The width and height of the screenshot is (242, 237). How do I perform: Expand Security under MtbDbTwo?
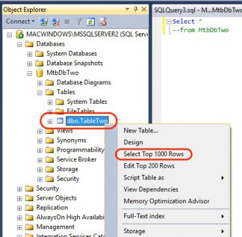(x=40, y=180)
